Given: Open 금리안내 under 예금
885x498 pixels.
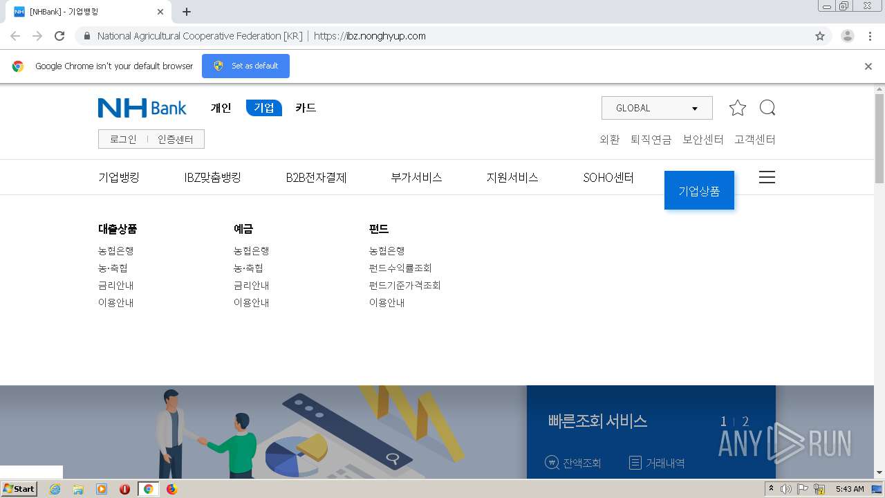Looking at the screenshot, I should [252, 285].
